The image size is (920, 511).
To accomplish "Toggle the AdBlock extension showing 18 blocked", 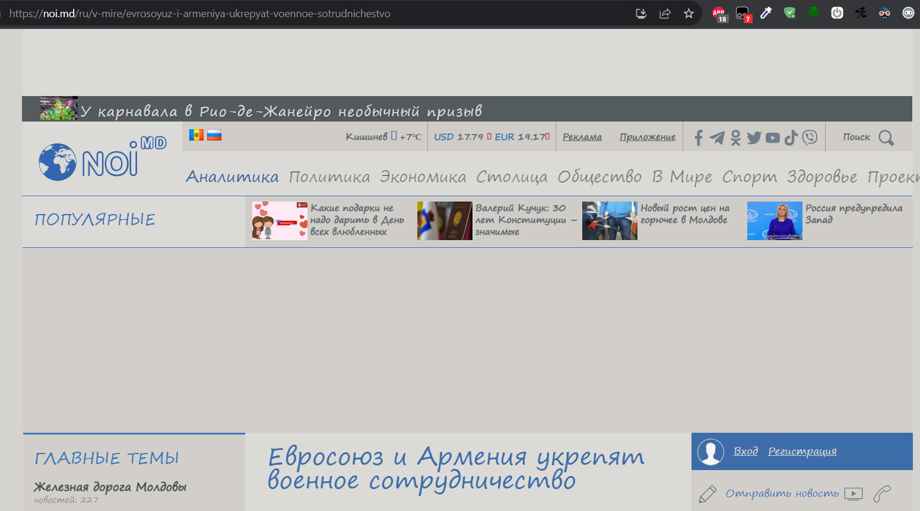I will (x=718, y=12).
